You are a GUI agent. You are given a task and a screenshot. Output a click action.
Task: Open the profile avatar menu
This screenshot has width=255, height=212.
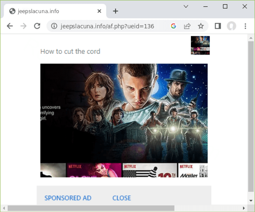(231, 26)
